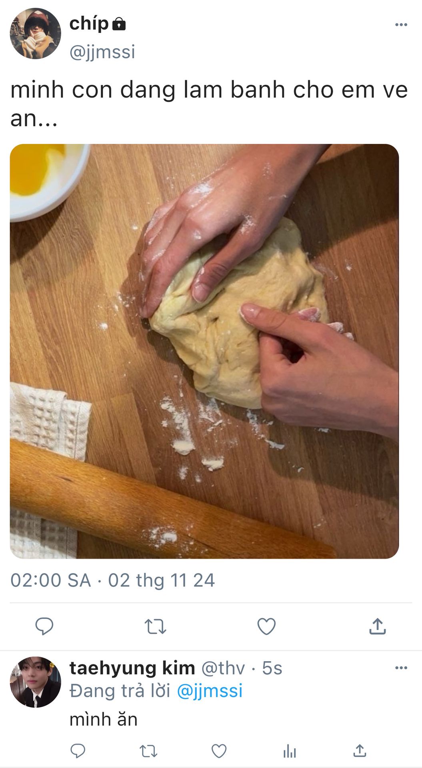Follow the blue @jjmssi mention link
The image size is (422, 768).
(x=210, y=691)
